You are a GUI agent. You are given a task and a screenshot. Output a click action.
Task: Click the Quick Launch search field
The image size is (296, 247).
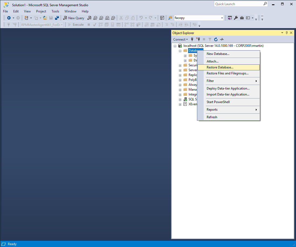pos(239,4)
